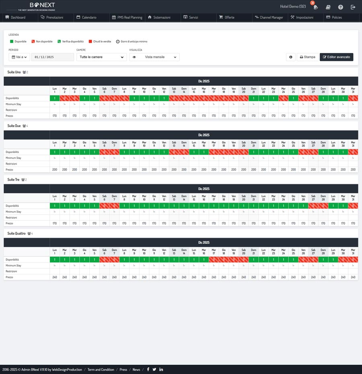Viewport: 362px width, 374px height.
Task: Open the Editor avanzato button
Action: [x=336, y=57]
